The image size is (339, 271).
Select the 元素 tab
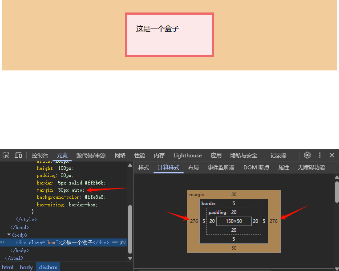(62, 156)
